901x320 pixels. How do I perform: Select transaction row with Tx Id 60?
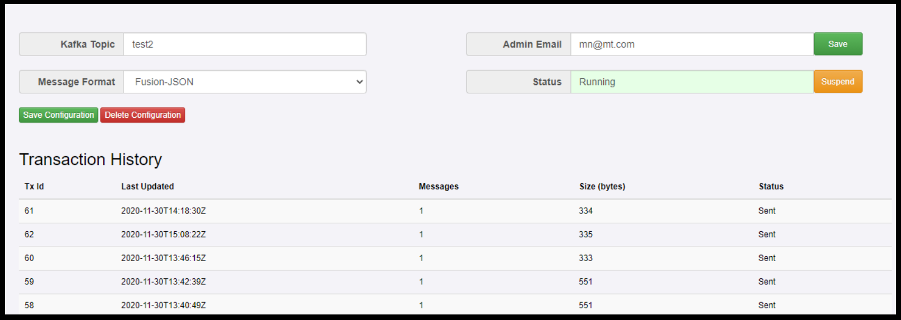29,258
